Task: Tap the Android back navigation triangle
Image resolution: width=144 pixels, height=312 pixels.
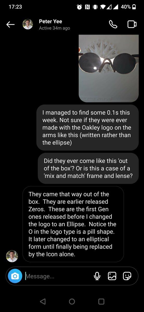Action: point(43,301)
